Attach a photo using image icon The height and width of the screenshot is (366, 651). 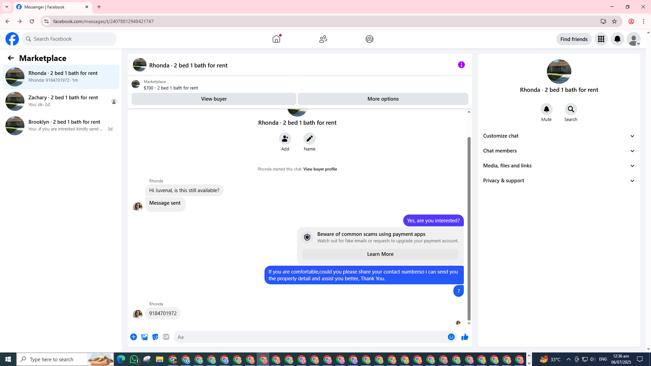pos(144,337)
